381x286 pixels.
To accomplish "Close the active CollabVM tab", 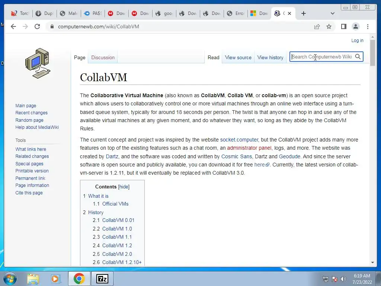I will [x=289, y=13].
